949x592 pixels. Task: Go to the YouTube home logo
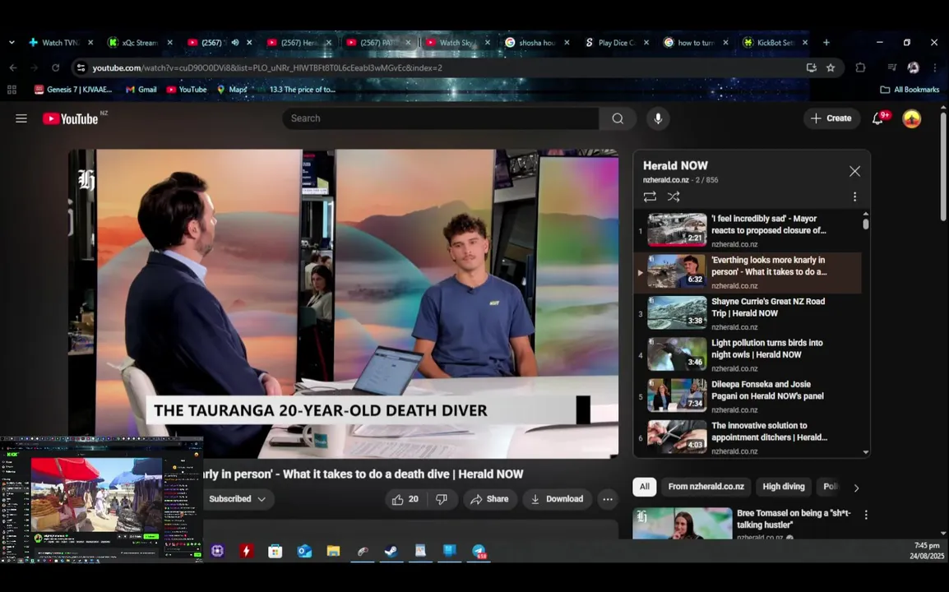point(71,118)
